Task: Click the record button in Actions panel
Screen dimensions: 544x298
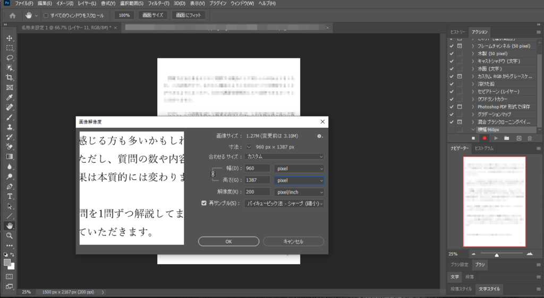Action: (x=484, y=138)
